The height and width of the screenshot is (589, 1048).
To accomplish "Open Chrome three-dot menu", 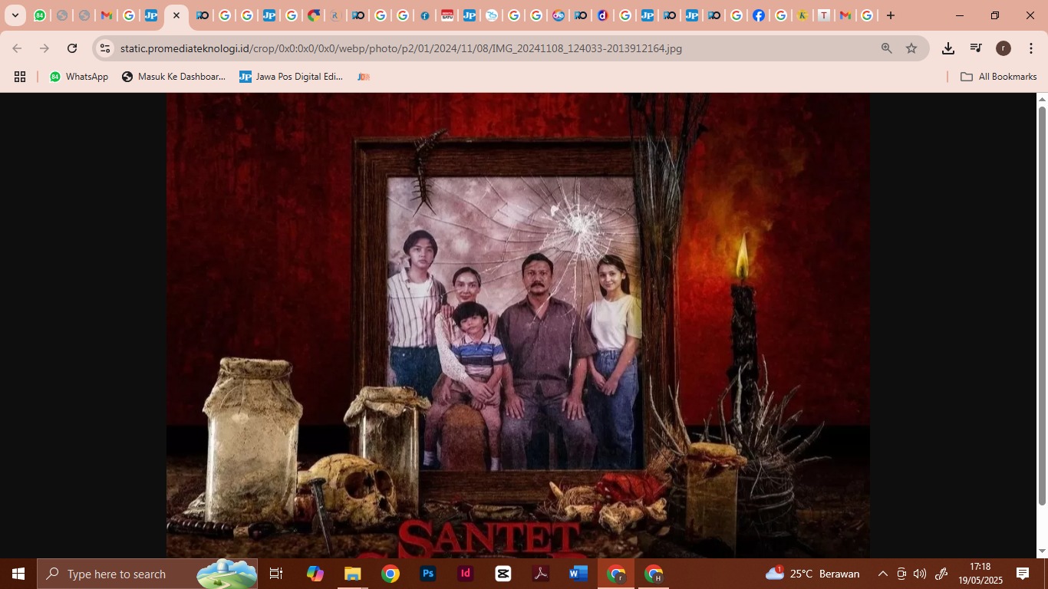I will click(x=1031, y=48).
